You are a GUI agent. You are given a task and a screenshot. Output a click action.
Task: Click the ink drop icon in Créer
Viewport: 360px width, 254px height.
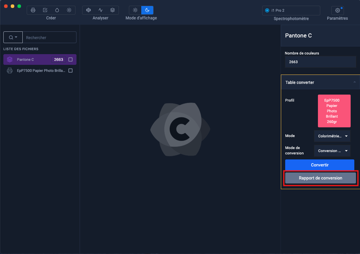click(57, 10)
